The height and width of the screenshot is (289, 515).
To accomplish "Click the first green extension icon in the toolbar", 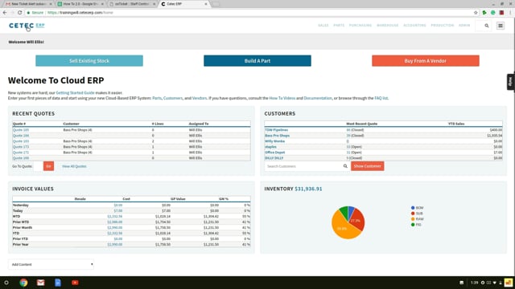I will pyautogui.click(x=484, y=13).
